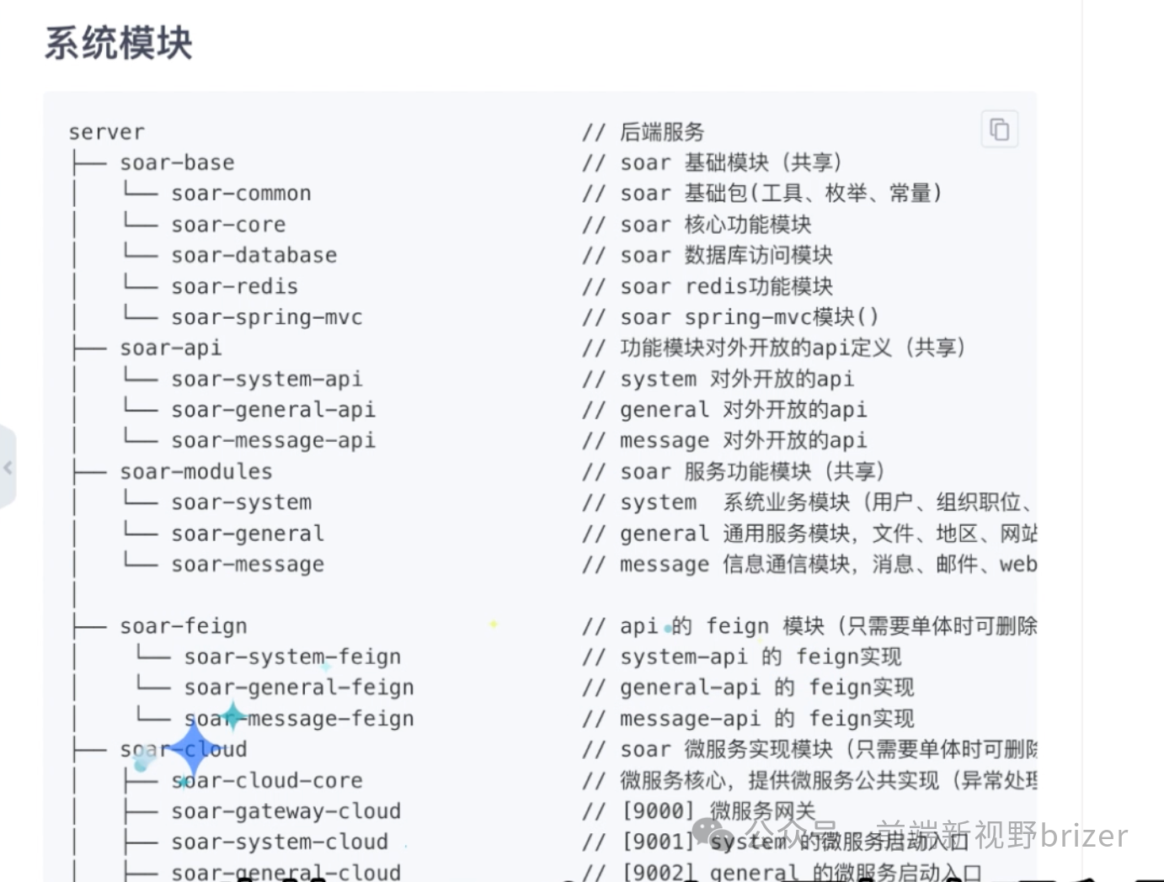The height and width of the screenshot is (882, 1164).
Task: Select the soar-modules entry
Action: pyautogui.click(x=195, y=470)
